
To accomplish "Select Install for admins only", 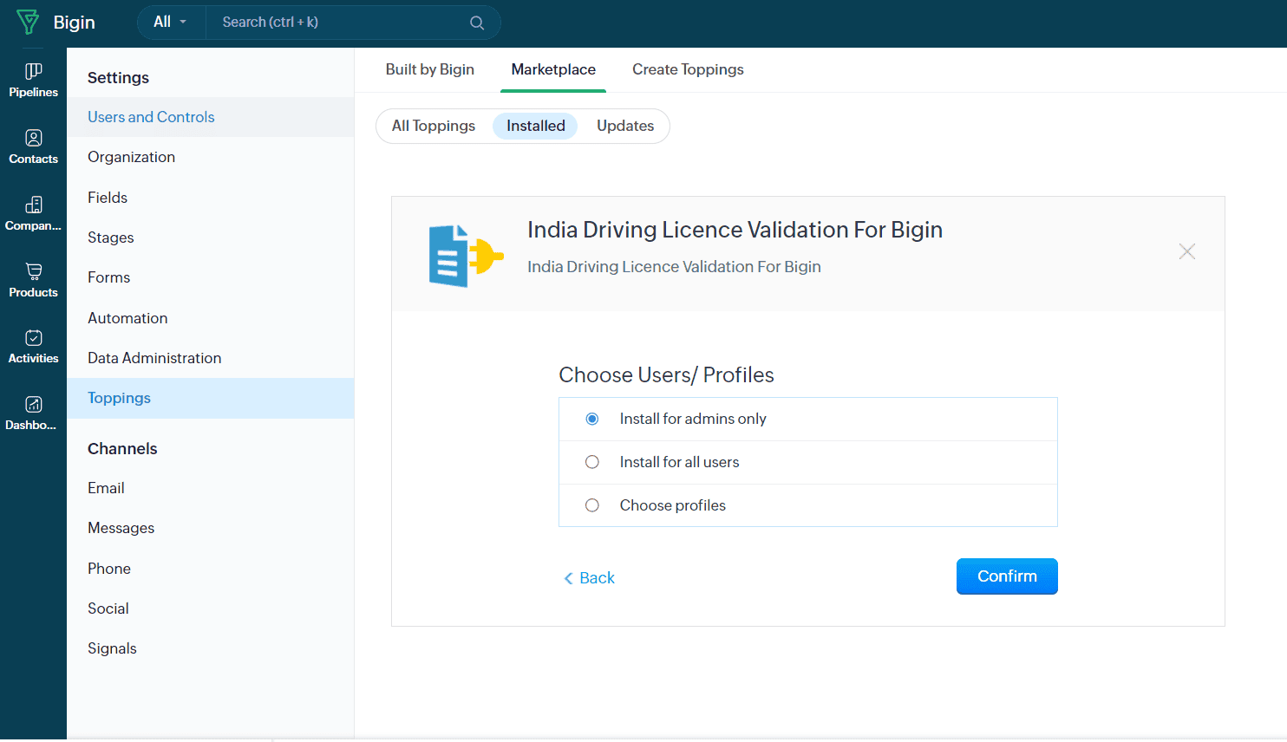I will point(592,419).
